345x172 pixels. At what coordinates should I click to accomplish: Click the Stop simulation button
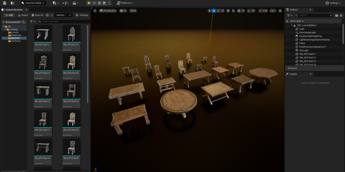(x=99, y=3)
